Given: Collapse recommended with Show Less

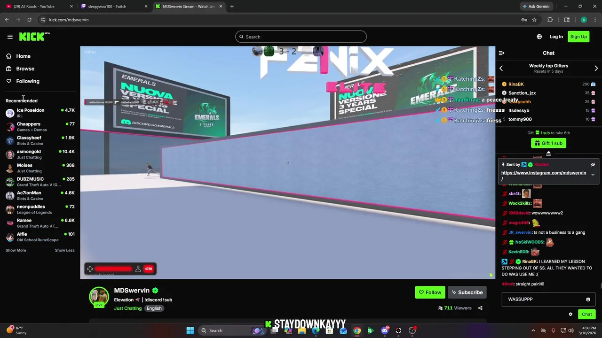Looking at the screenshot, I should [x=65, y=250].
